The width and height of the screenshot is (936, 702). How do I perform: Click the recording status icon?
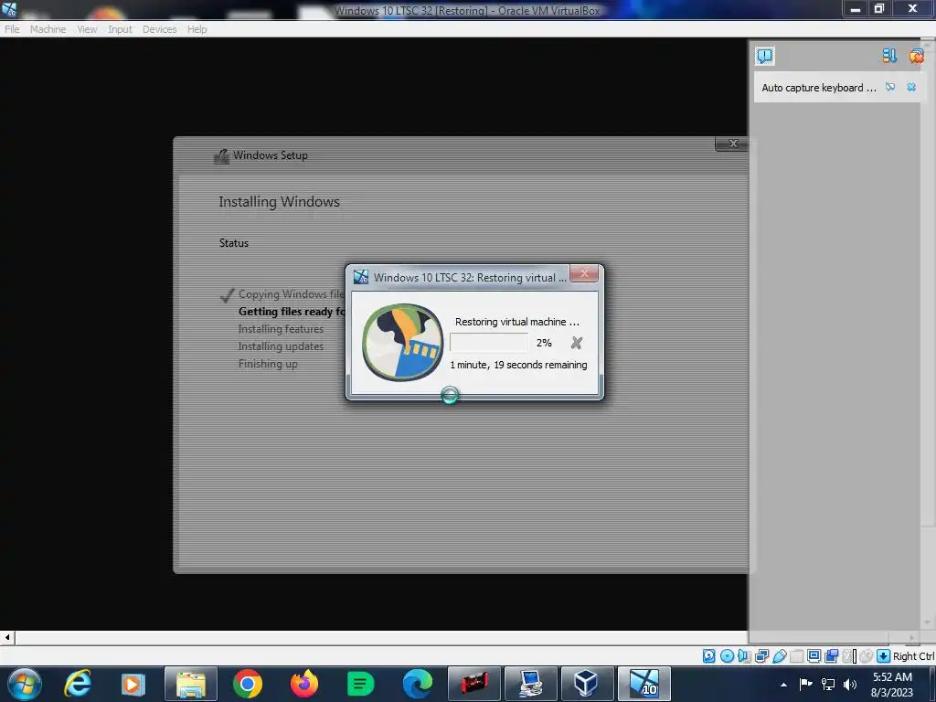(831, 656)
